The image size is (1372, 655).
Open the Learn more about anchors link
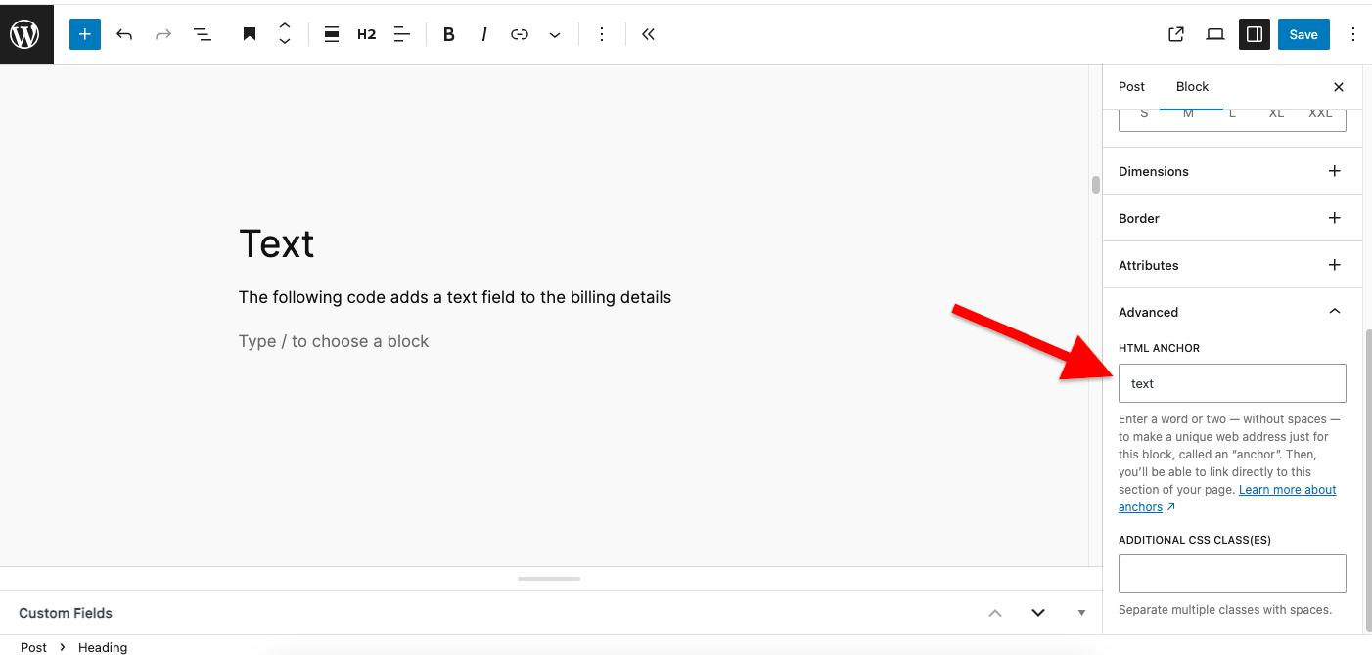click(x=1287, y=490)
